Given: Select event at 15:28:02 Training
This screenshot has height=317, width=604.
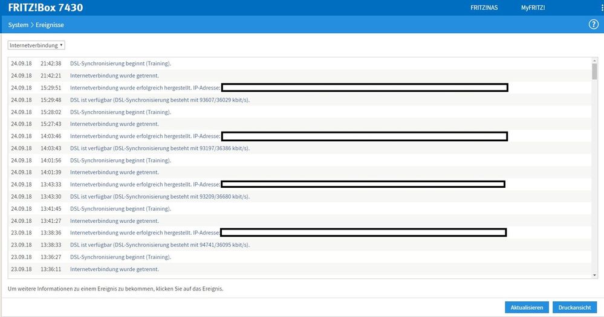Looking at the screenshot, I should 300,112.
